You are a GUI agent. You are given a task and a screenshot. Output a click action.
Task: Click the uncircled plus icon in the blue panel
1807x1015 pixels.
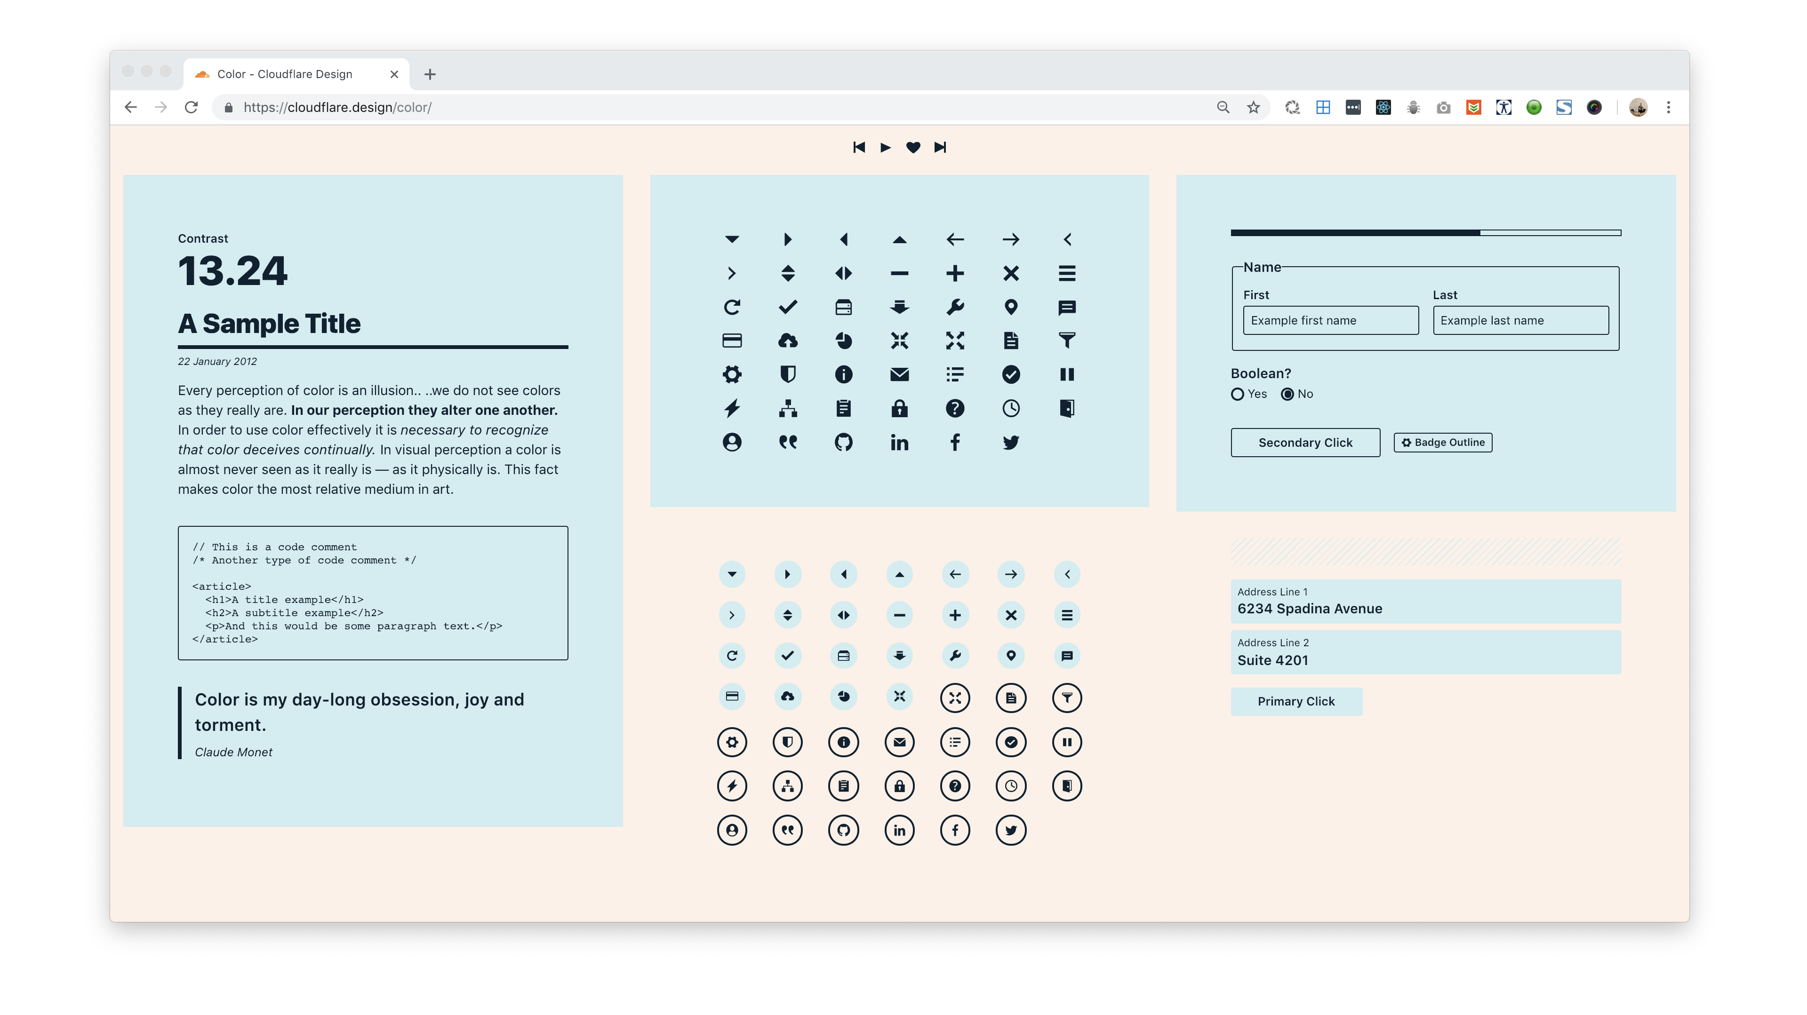[x=955, y=273]
